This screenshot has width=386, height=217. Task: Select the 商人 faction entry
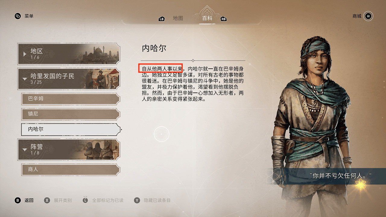point(71,169)
